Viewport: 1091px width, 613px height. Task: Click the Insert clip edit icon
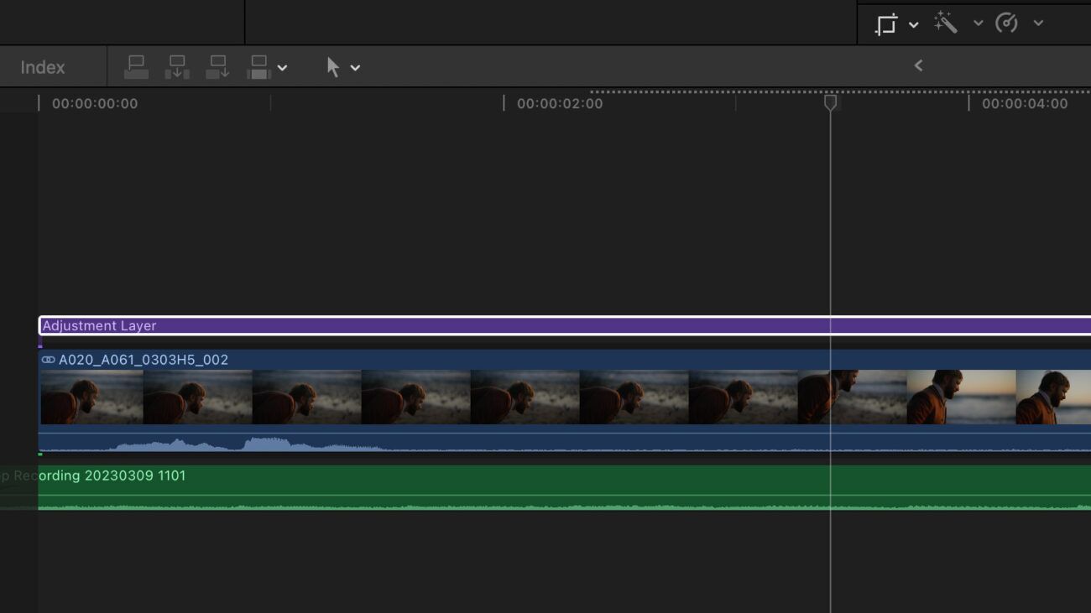pos(176,67)
